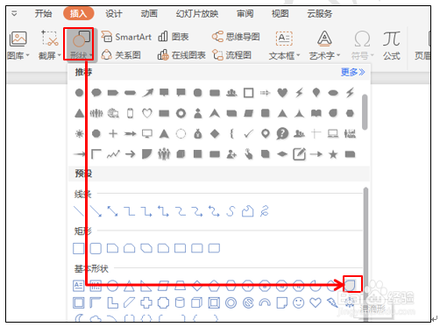This screenshot has width=440, height=327.
Task: Insert an 在线图表 online chart
Action: [x=181, y=55]
